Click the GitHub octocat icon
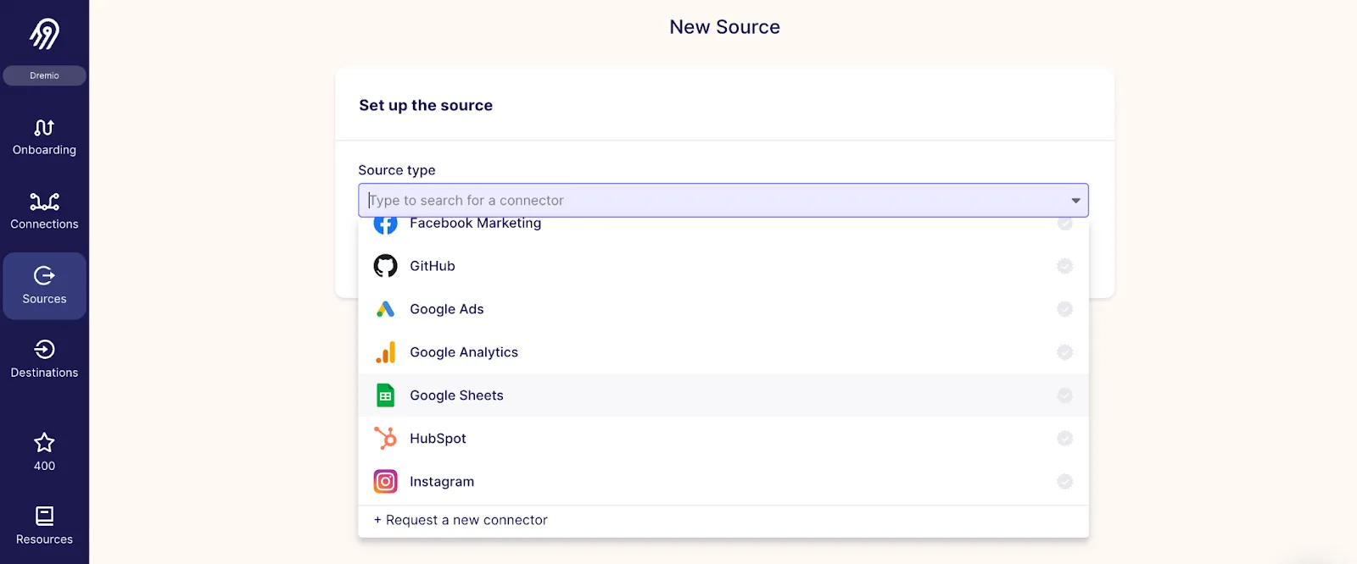 click(385, 266)
